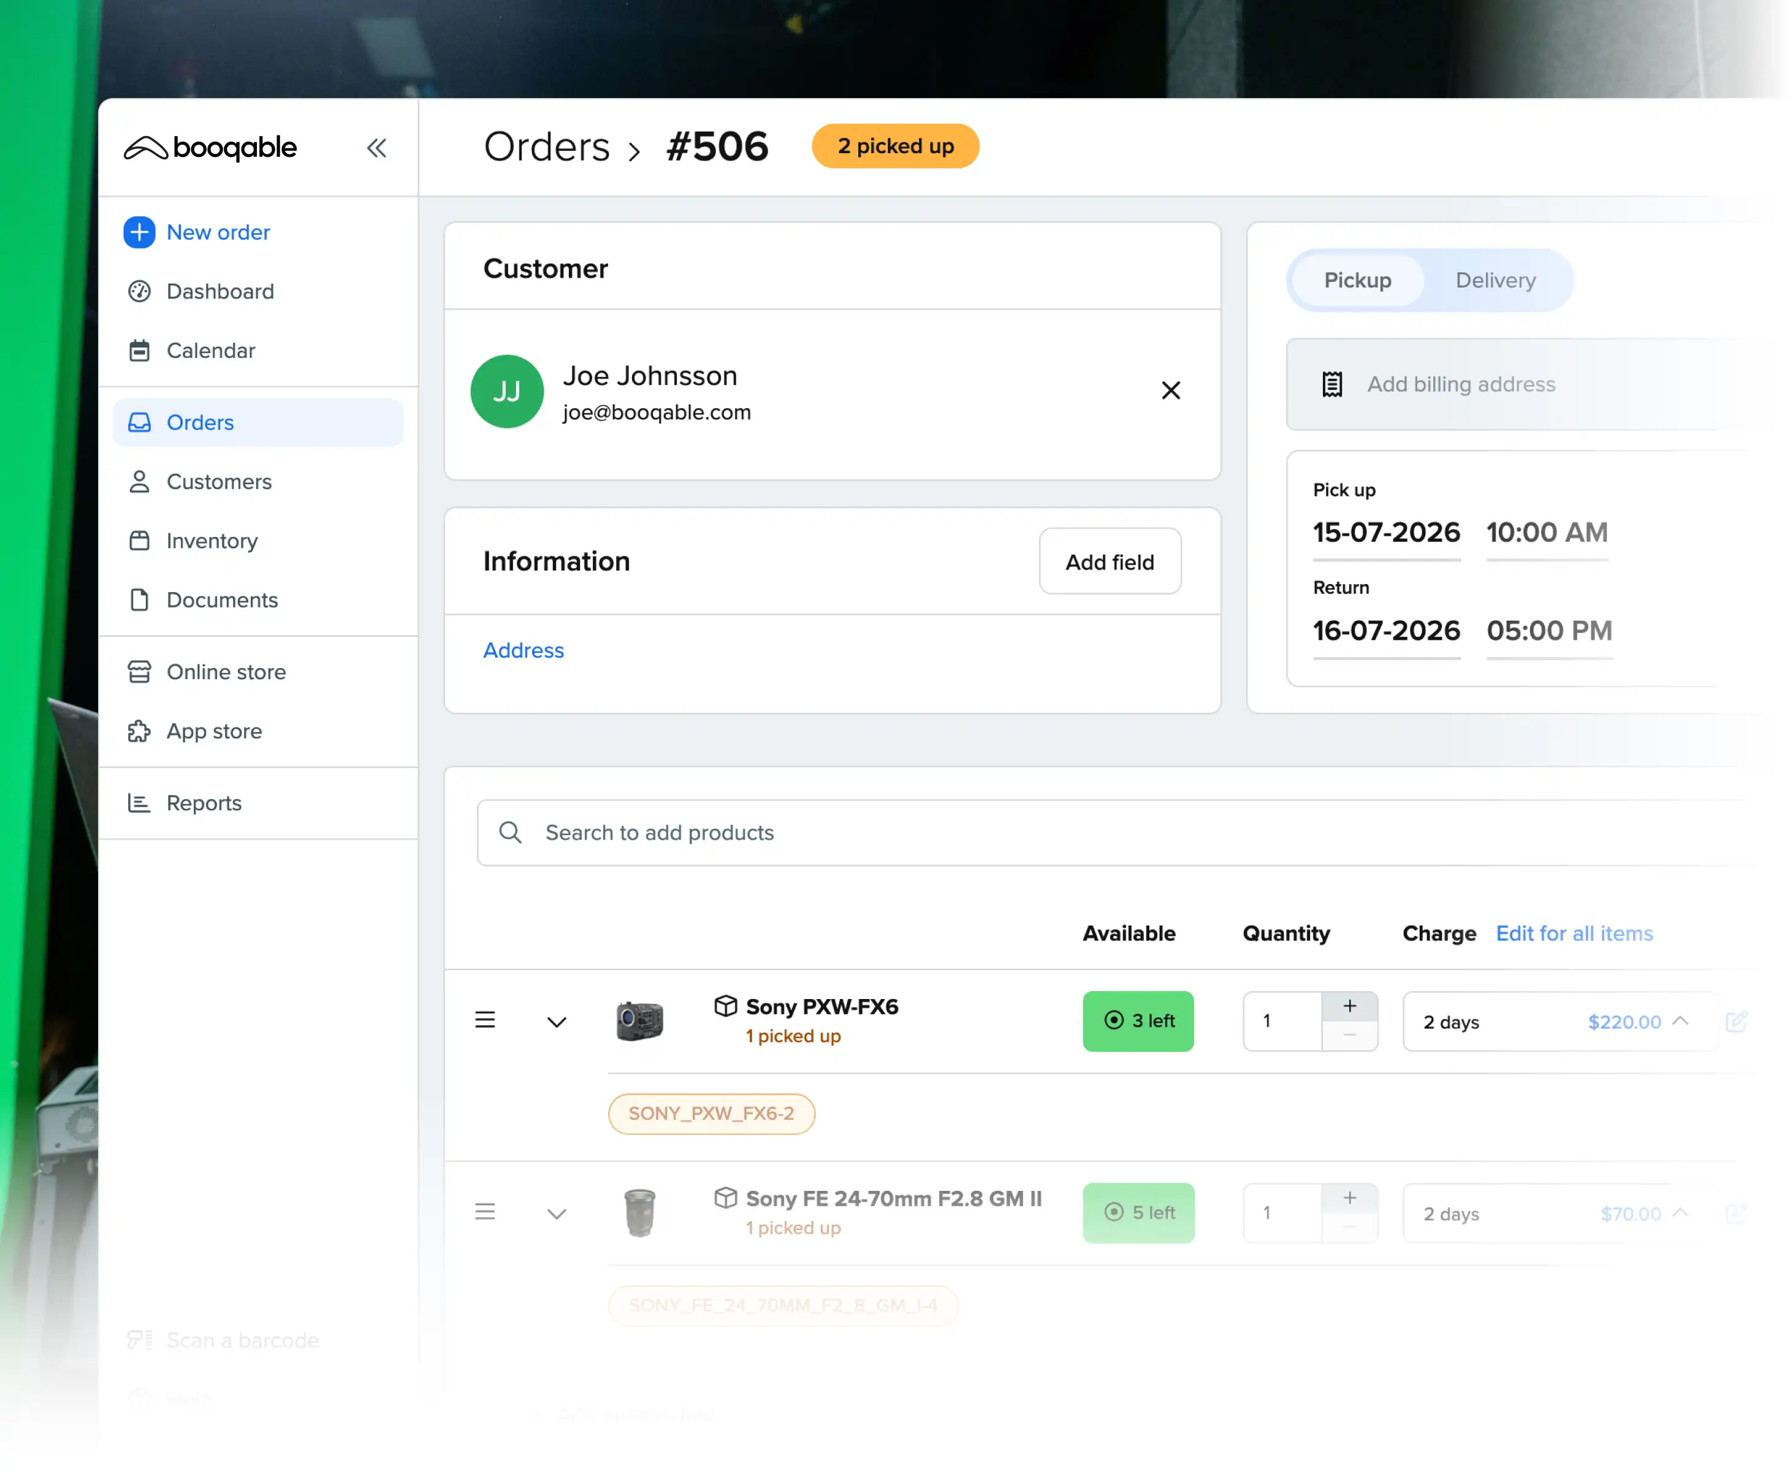Screen dimensions: 1790x1471
Task: Select the Pickup option
Action: pyautogui.click(x=1356, y=281)
